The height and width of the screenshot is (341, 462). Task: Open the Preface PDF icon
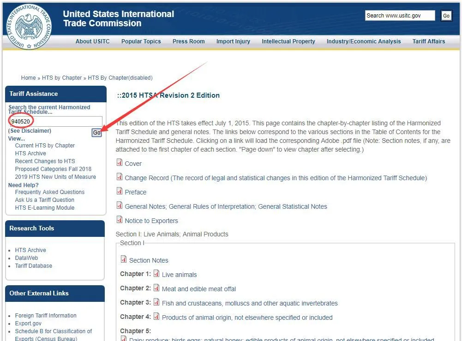pos(120,191)
